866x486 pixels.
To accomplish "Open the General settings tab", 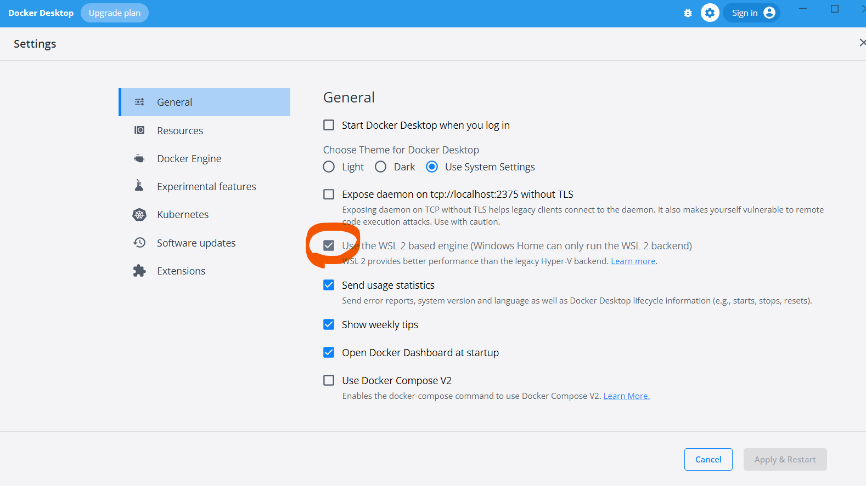I will pos(205,102).
